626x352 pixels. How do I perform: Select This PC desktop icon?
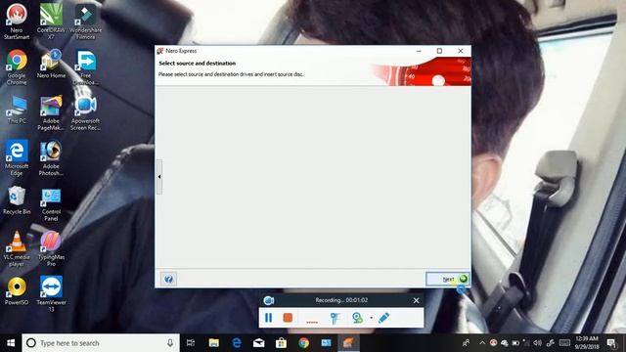tap(17, 110)
